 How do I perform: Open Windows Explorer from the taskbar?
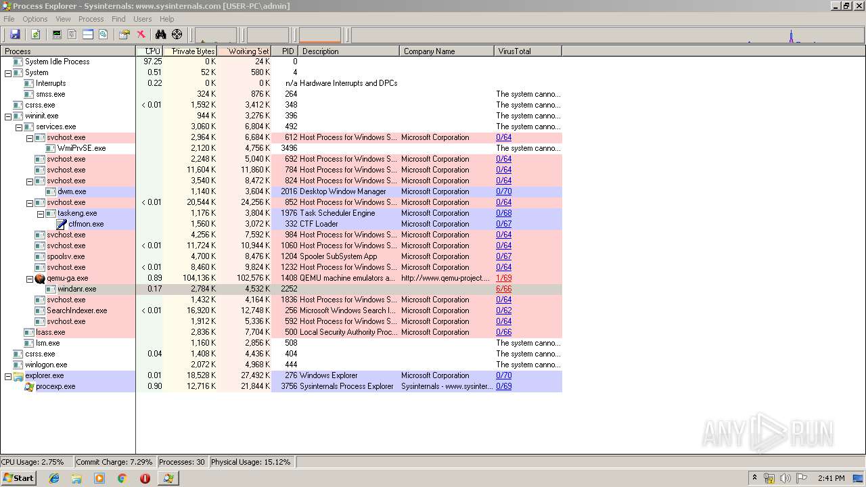point(76,478)
